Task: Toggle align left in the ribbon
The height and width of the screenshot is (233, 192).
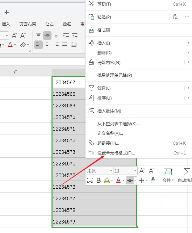Action: coord(39,45)
